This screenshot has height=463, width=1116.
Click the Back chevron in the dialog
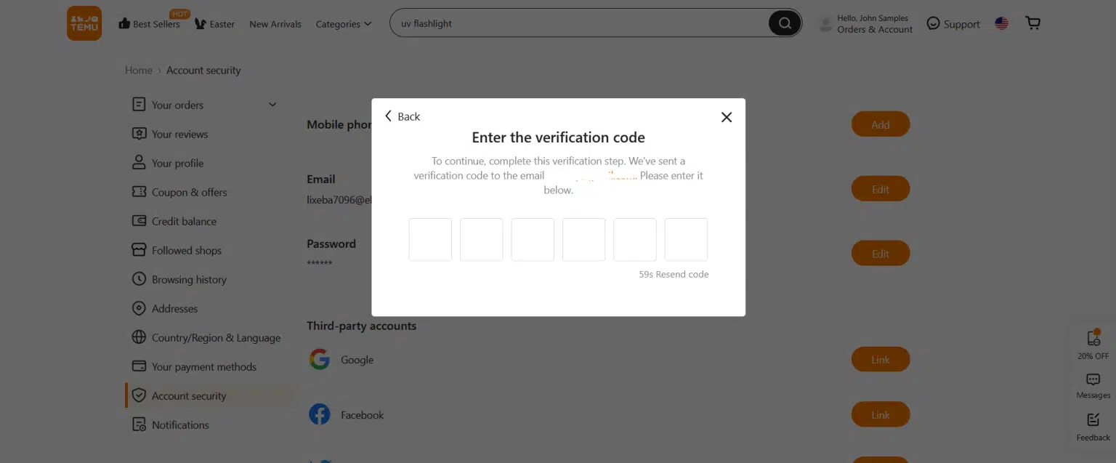pyautogui.click(x=389, y=116)
